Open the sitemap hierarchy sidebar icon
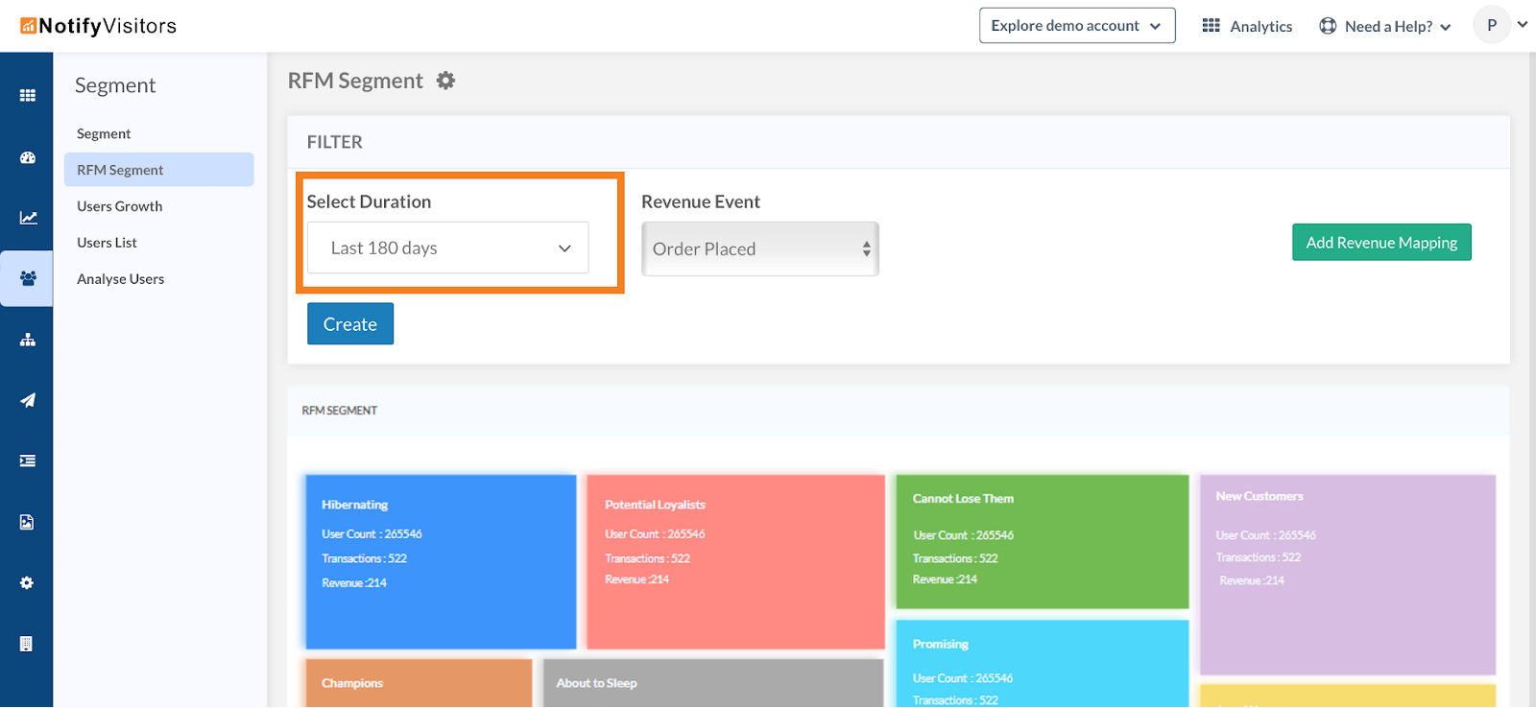 tap(28, 340)
